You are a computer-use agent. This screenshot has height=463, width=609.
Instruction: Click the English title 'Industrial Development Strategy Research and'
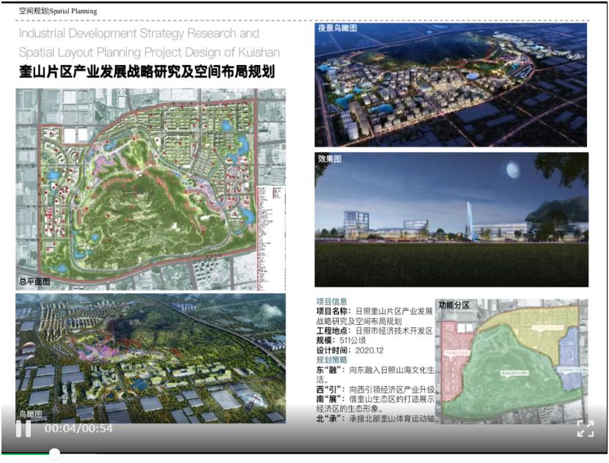[x=139, y=34]
